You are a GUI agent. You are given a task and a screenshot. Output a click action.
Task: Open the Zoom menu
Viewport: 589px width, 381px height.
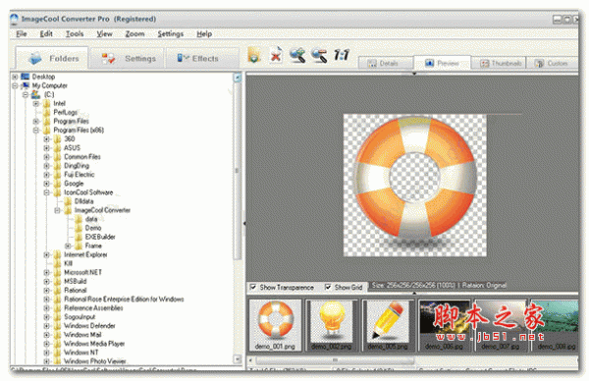coord(134,33)
